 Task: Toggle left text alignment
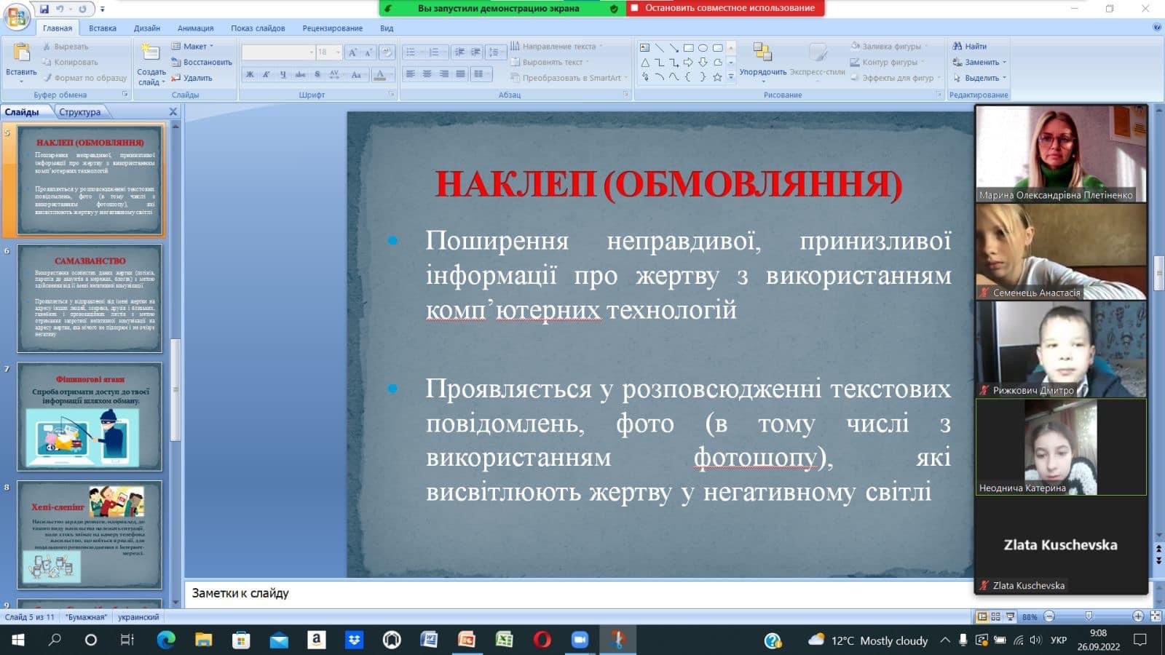[411, 74]
